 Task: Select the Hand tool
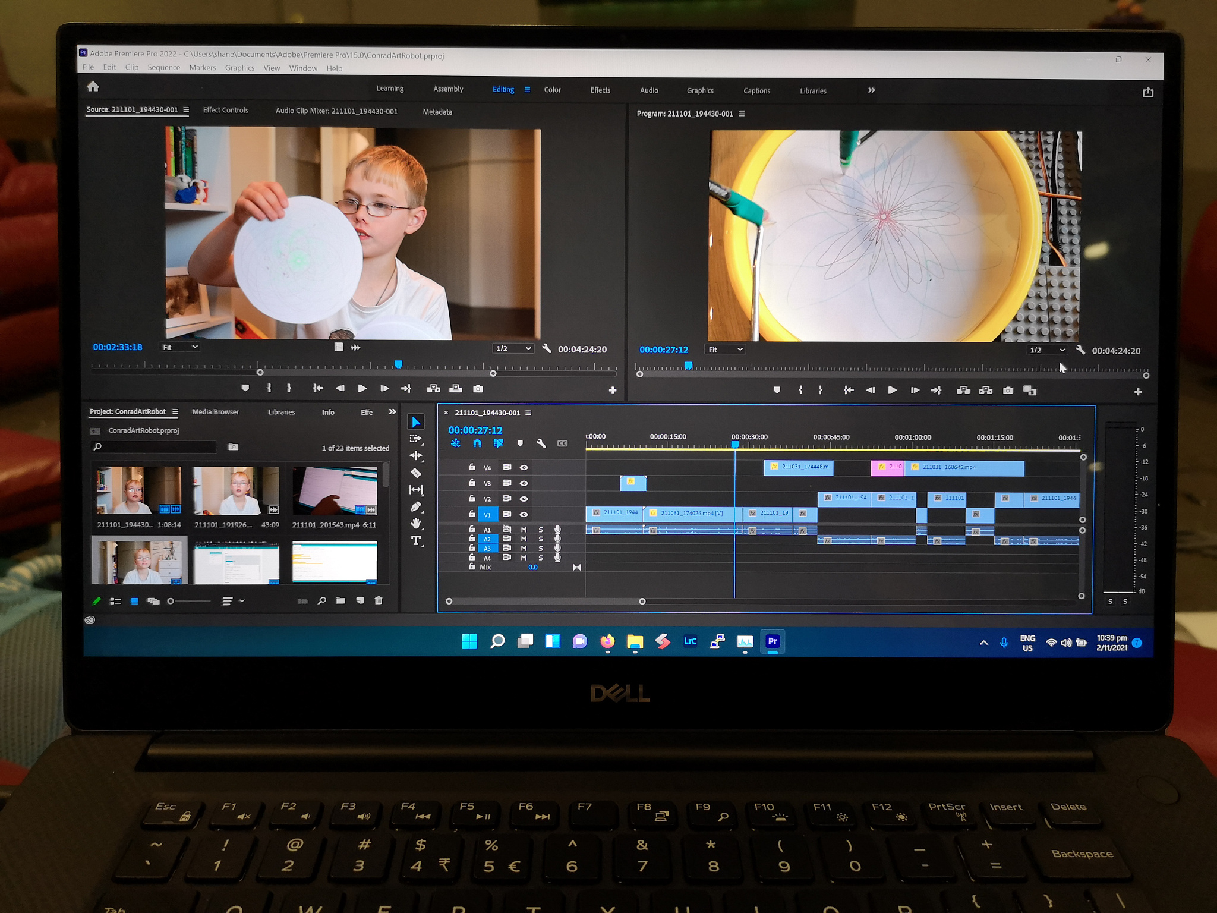(x=416, y=524)
